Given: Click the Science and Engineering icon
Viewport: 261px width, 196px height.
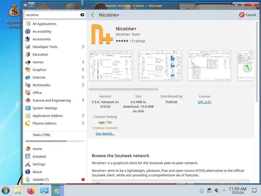Looking at the screenshot, I should [28, 101].
